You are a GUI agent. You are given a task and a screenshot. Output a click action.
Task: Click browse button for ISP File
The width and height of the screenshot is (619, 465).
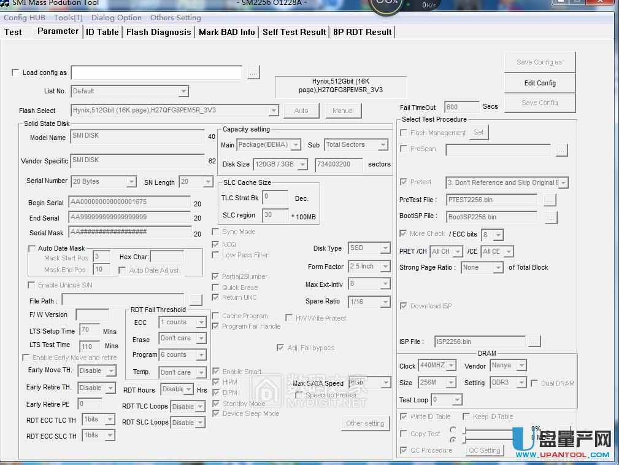tap(534, 342)
